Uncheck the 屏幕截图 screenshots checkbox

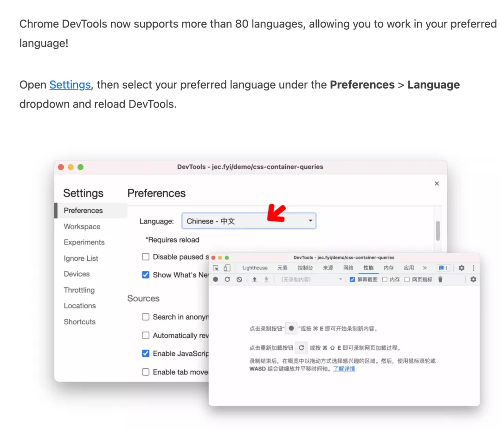coord(352,279)
